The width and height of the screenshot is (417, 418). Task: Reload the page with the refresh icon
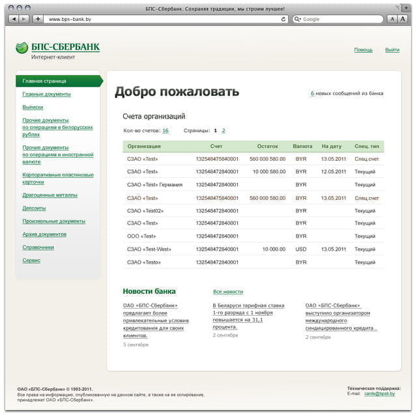tap(283, 19)
